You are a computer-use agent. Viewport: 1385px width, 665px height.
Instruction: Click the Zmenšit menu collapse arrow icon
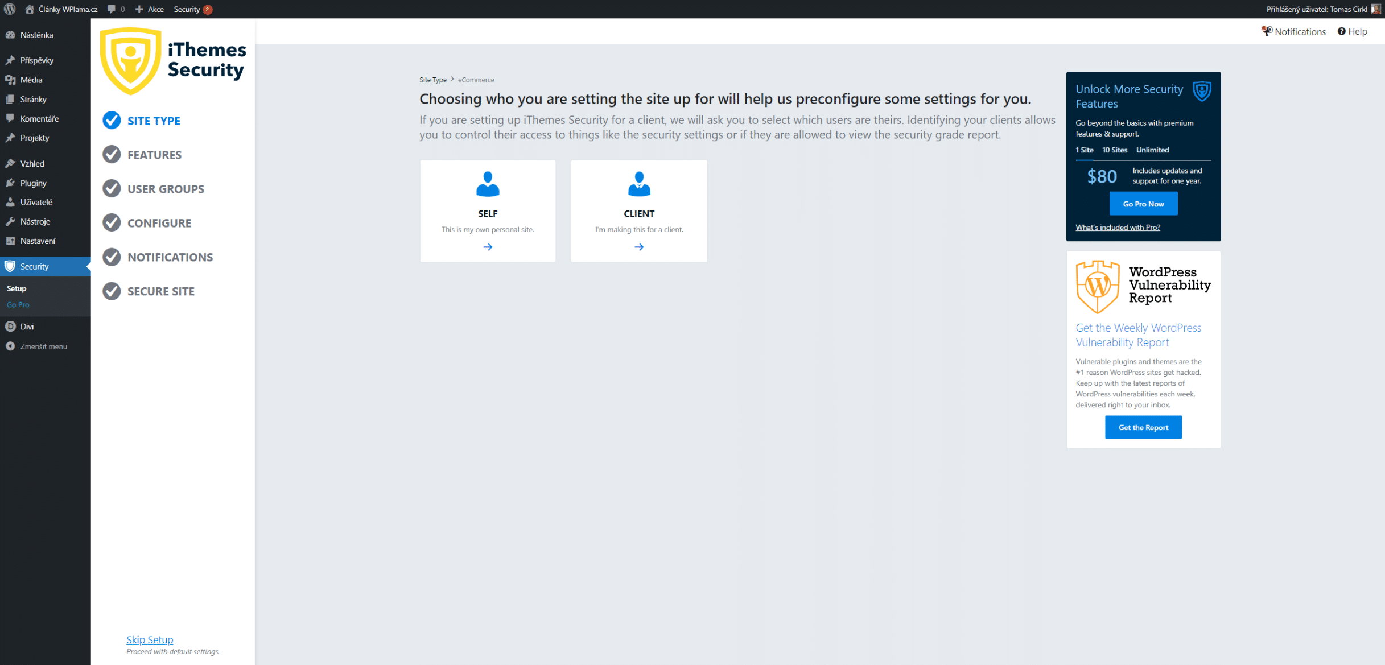pyautogui.click(x=10, y=346)
